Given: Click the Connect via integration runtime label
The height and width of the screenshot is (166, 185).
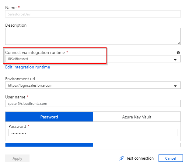Looking at the screenshot, I should (35, 52).
